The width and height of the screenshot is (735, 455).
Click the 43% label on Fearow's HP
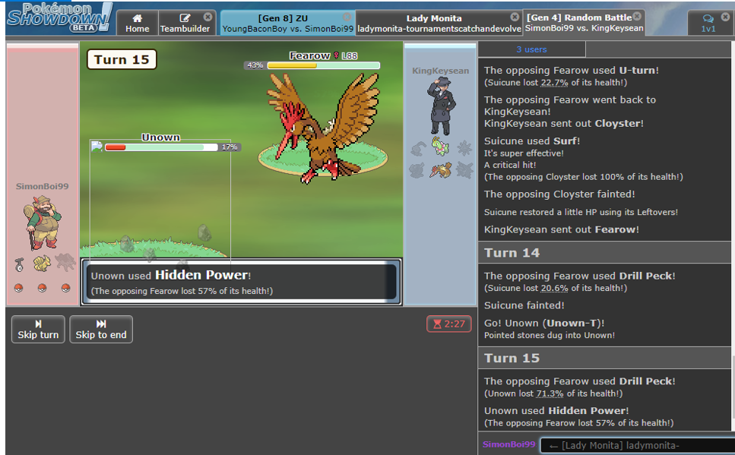click(x=255, y=65)
